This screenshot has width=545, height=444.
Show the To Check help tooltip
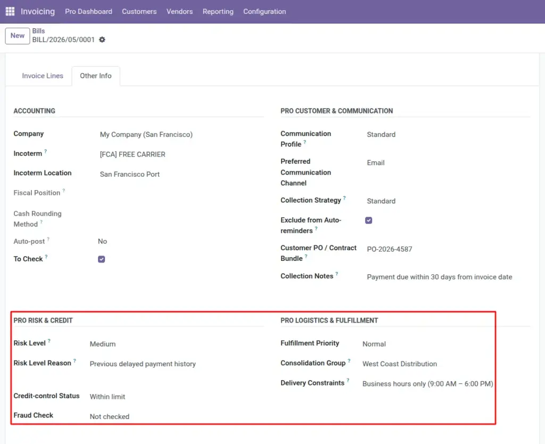pos(46,257)
